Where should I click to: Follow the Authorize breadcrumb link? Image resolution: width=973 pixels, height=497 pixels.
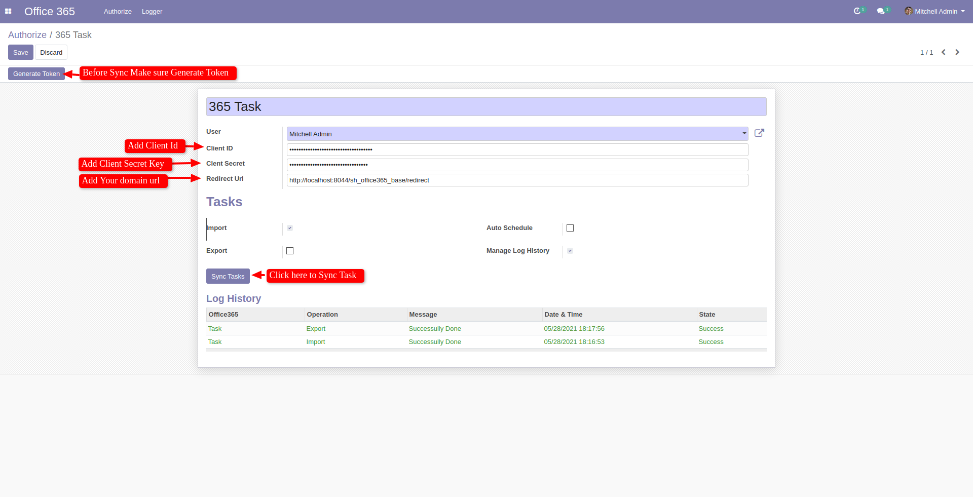(27, 35)
